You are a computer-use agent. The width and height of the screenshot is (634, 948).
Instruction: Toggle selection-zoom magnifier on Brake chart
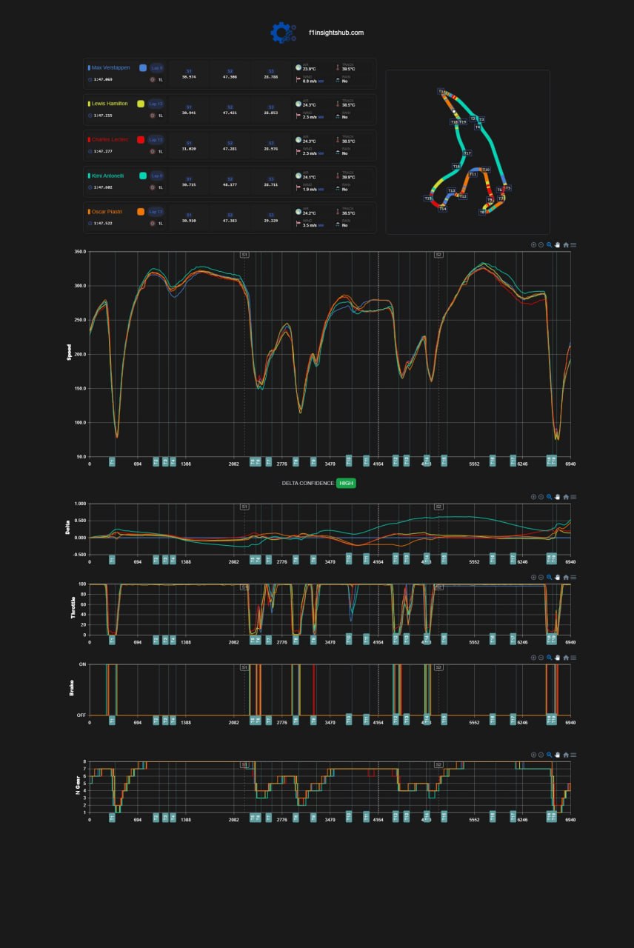pos(549,658)
